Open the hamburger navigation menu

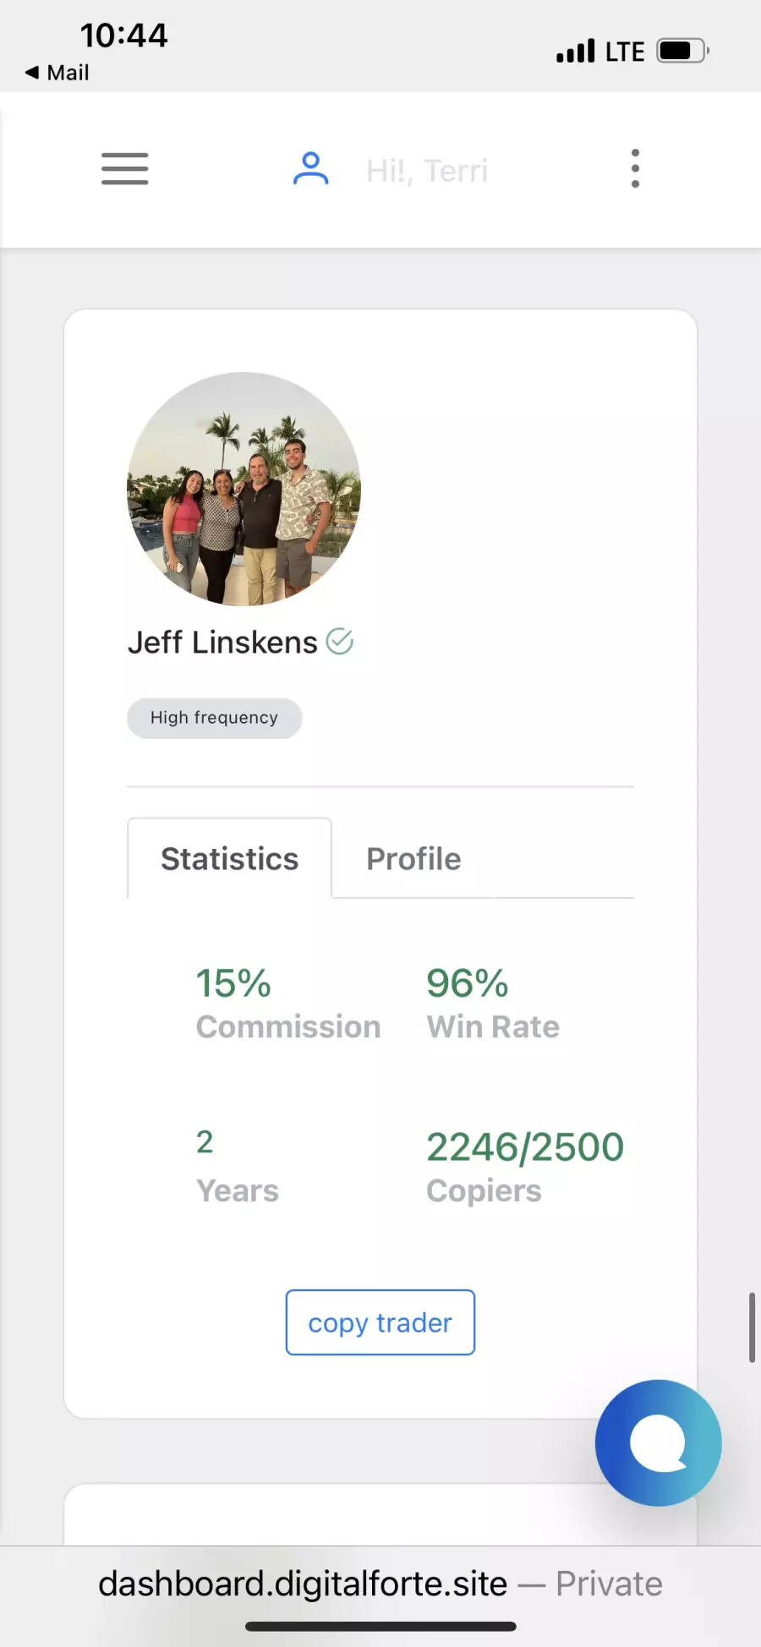click(124, 169)
